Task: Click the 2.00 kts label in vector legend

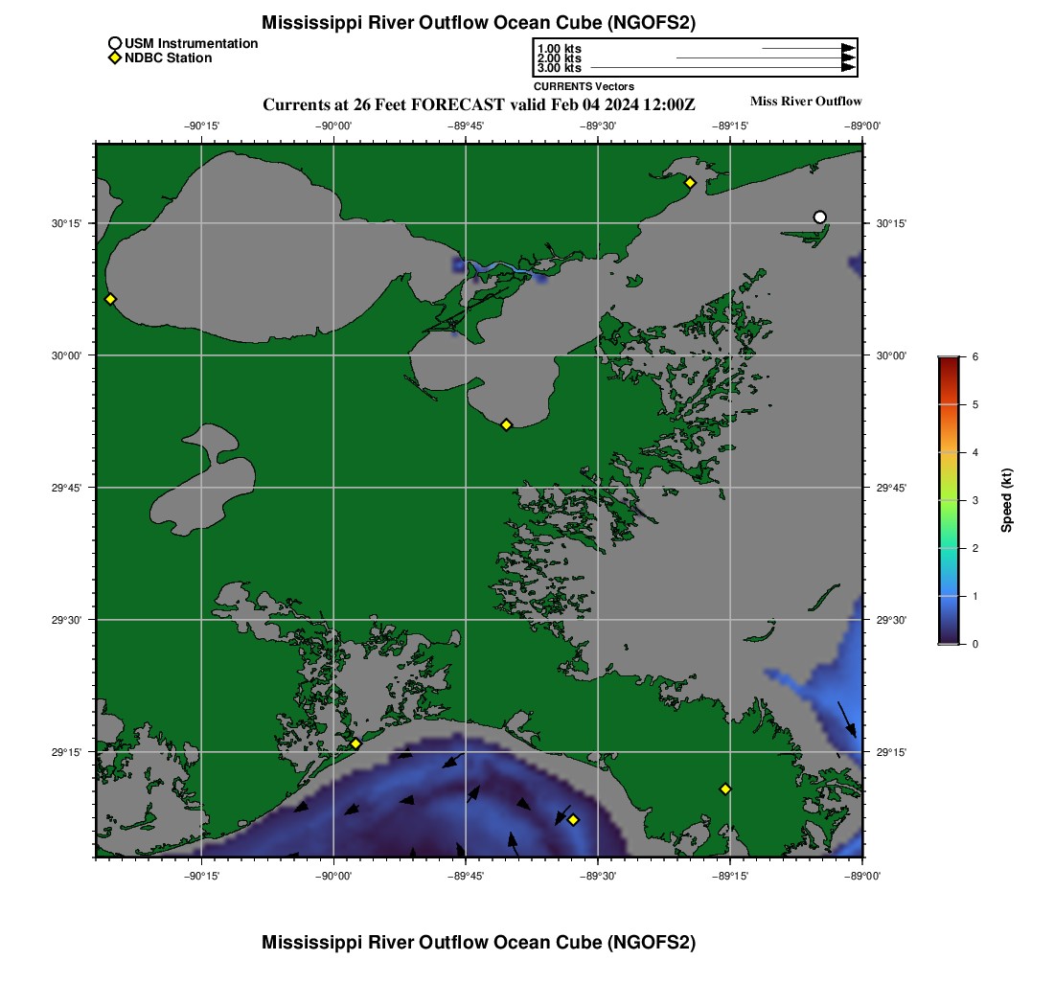Action: pyautogui.click(x=559, y=58)
